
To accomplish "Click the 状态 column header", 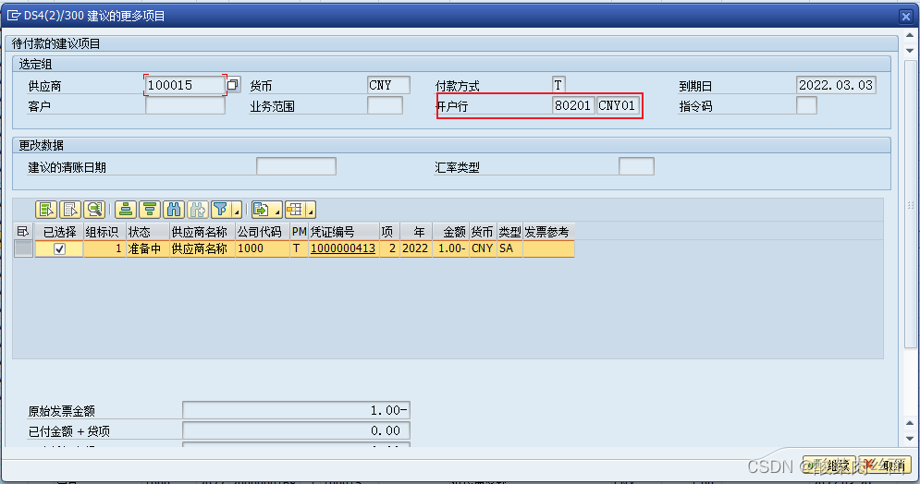I will (148, 232).
